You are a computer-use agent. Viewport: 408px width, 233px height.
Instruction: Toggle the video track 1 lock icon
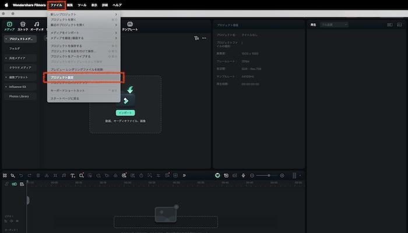coord(6,221)
